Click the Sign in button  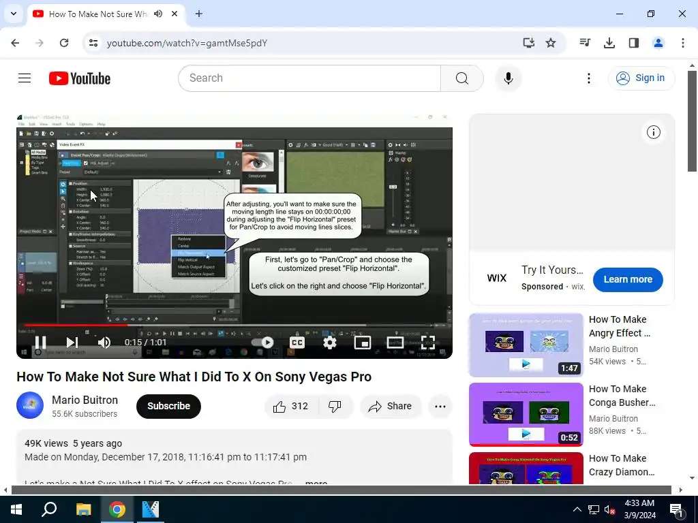coord(641,78)
